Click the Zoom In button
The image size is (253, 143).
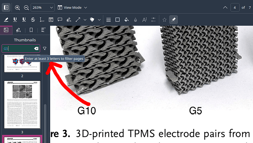(x=17, y=8)
